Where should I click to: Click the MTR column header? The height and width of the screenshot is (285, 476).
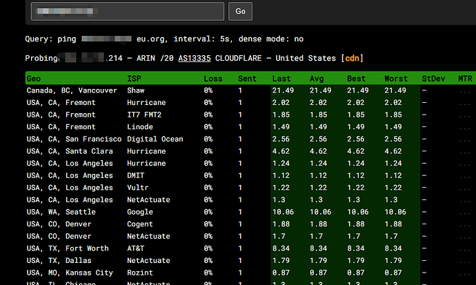465,79
